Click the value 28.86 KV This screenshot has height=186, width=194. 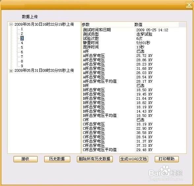145,60
